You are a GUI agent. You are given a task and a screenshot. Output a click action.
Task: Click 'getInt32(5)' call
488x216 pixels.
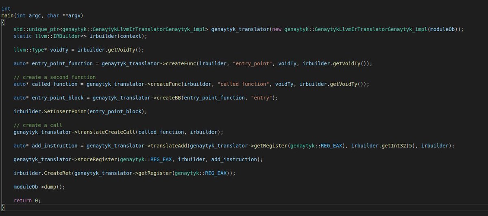(398, 146)
